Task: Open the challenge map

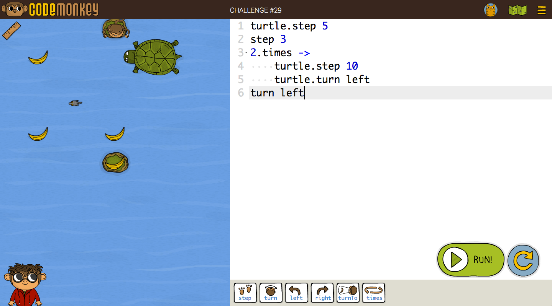Action: pos(517,10)
